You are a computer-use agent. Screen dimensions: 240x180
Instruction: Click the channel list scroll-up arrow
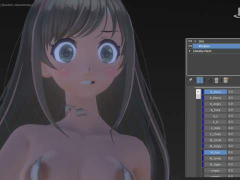tap(198, 91)
